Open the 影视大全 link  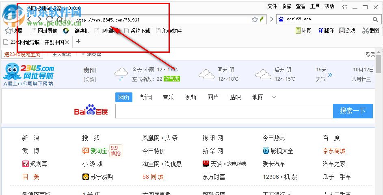278,151
